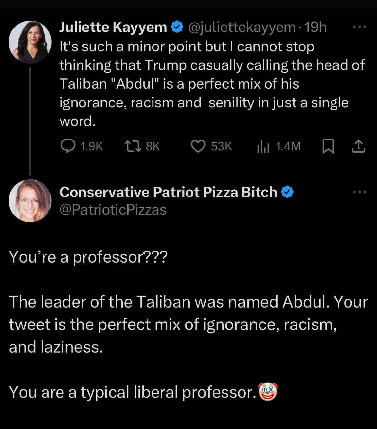Open the more options menu on the top tweet
This screenshot has width=377, height=429.
(x=359, y=27)
